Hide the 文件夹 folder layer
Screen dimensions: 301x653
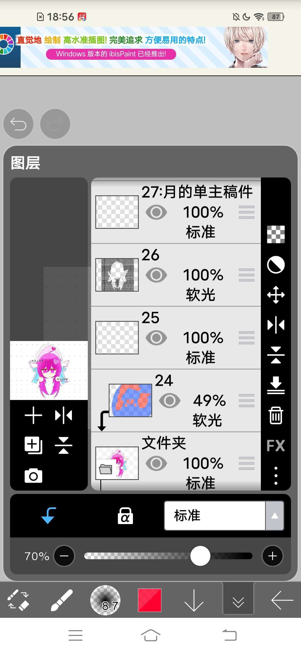(156, 464)
